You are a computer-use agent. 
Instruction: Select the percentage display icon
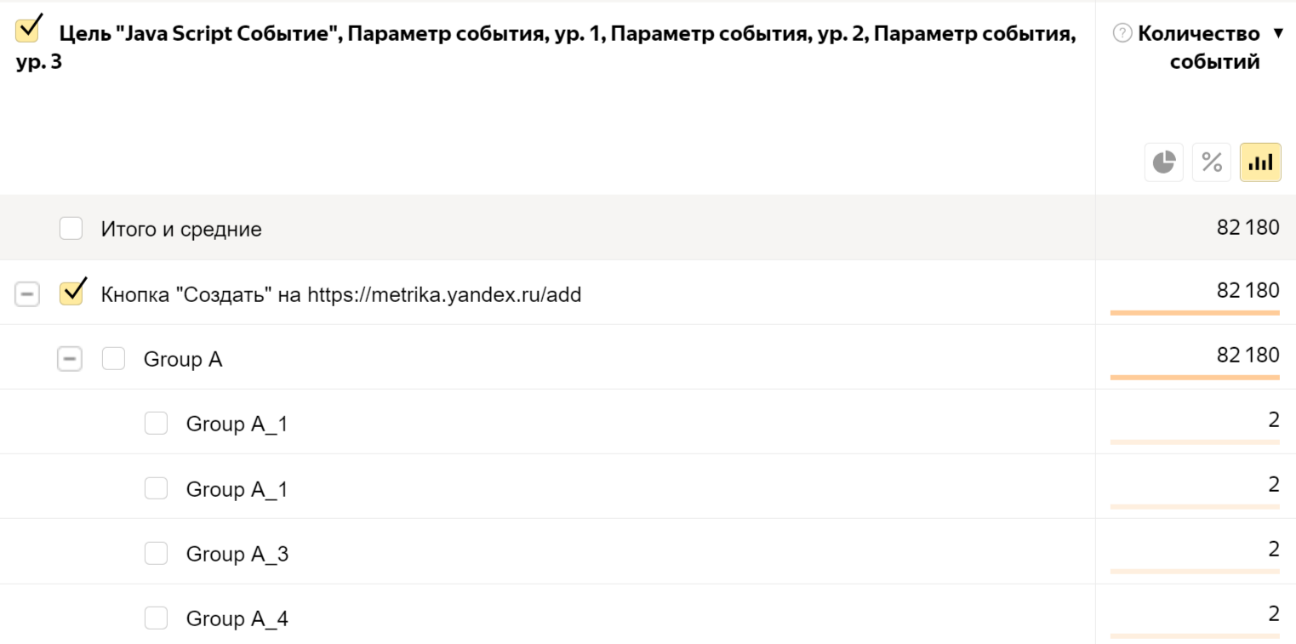[1212, 162]
